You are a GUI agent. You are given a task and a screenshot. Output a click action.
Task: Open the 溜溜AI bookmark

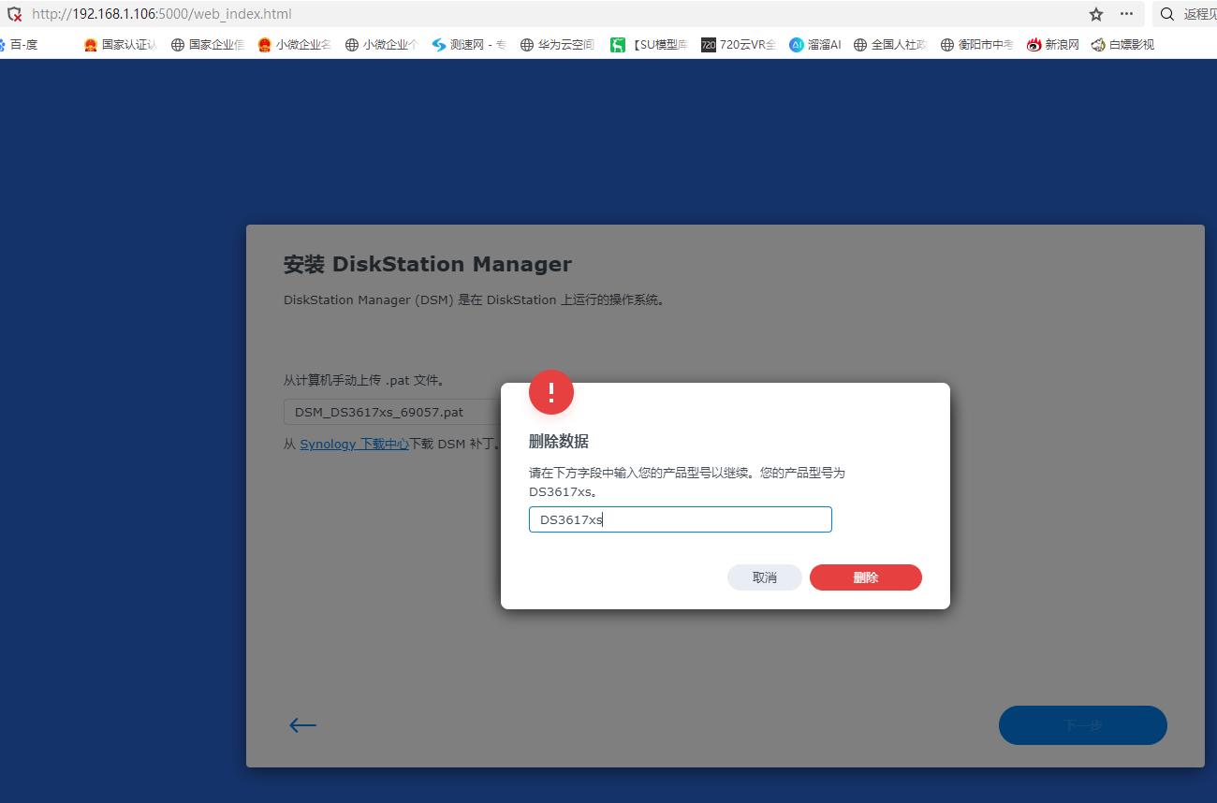coord(814,44)
